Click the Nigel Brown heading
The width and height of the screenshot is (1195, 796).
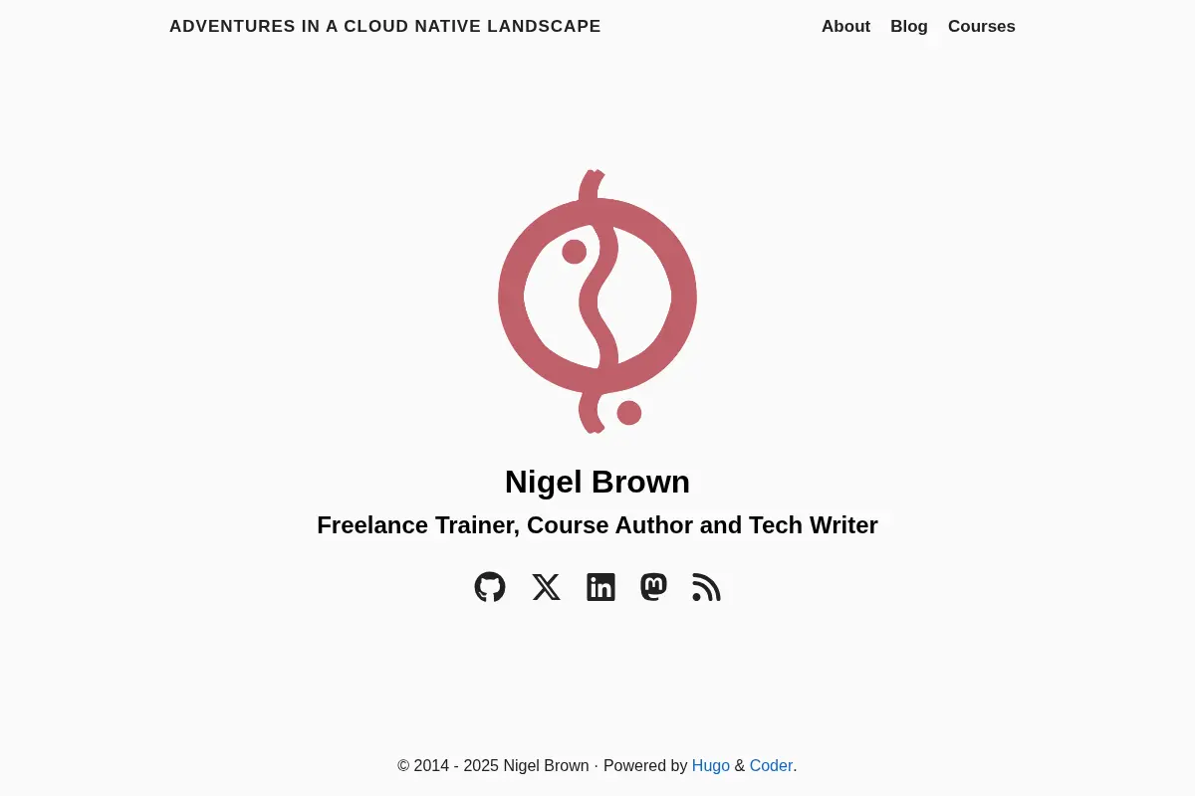(x=597, y=482)
